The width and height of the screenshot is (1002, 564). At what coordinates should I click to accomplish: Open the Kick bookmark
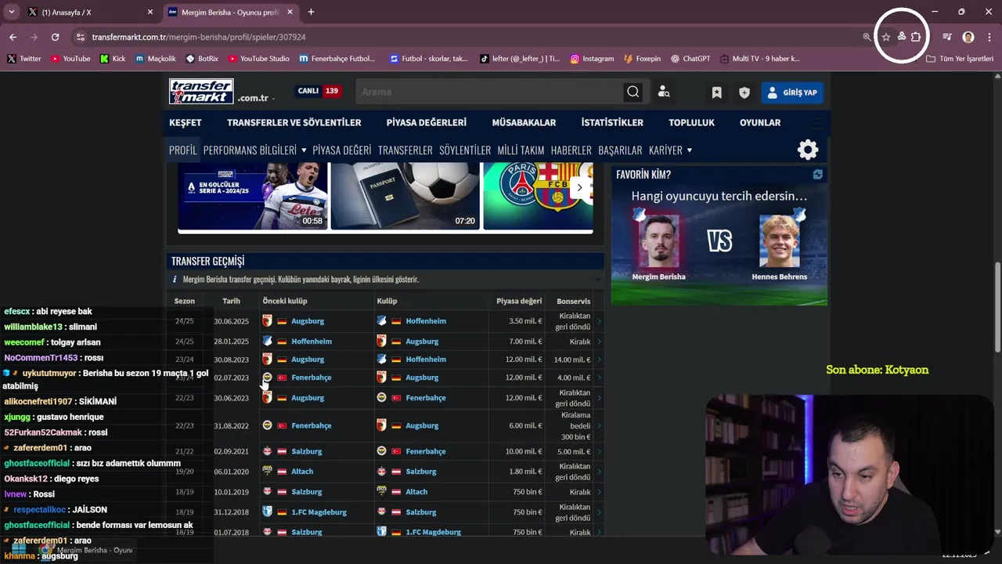pos(113,59)
